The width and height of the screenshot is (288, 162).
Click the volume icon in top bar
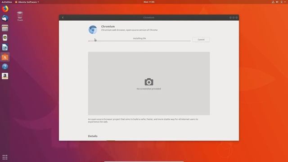tap(277, 2)
